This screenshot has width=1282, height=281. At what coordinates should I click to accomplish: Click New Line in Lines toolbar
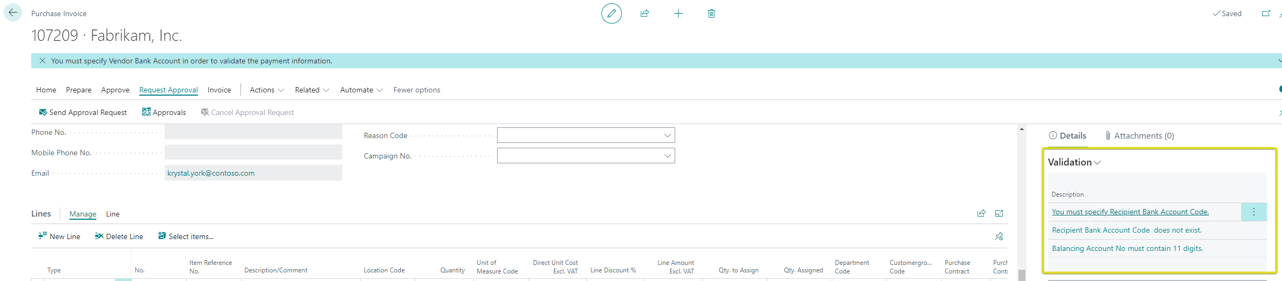59,236
